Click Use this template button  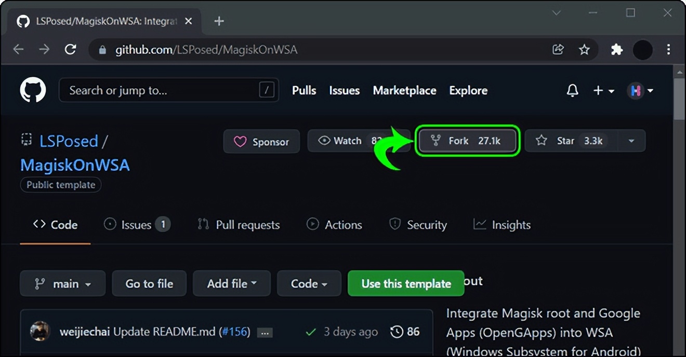click(x=406, y=284)
